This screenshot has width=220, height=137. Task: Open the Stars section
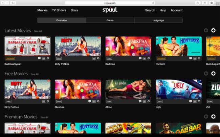(74, 10)
